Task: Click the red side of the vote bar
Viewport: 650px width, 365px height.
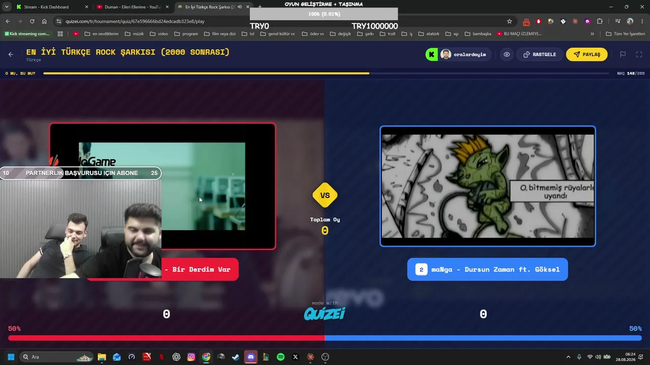Action: click(167, 338)
